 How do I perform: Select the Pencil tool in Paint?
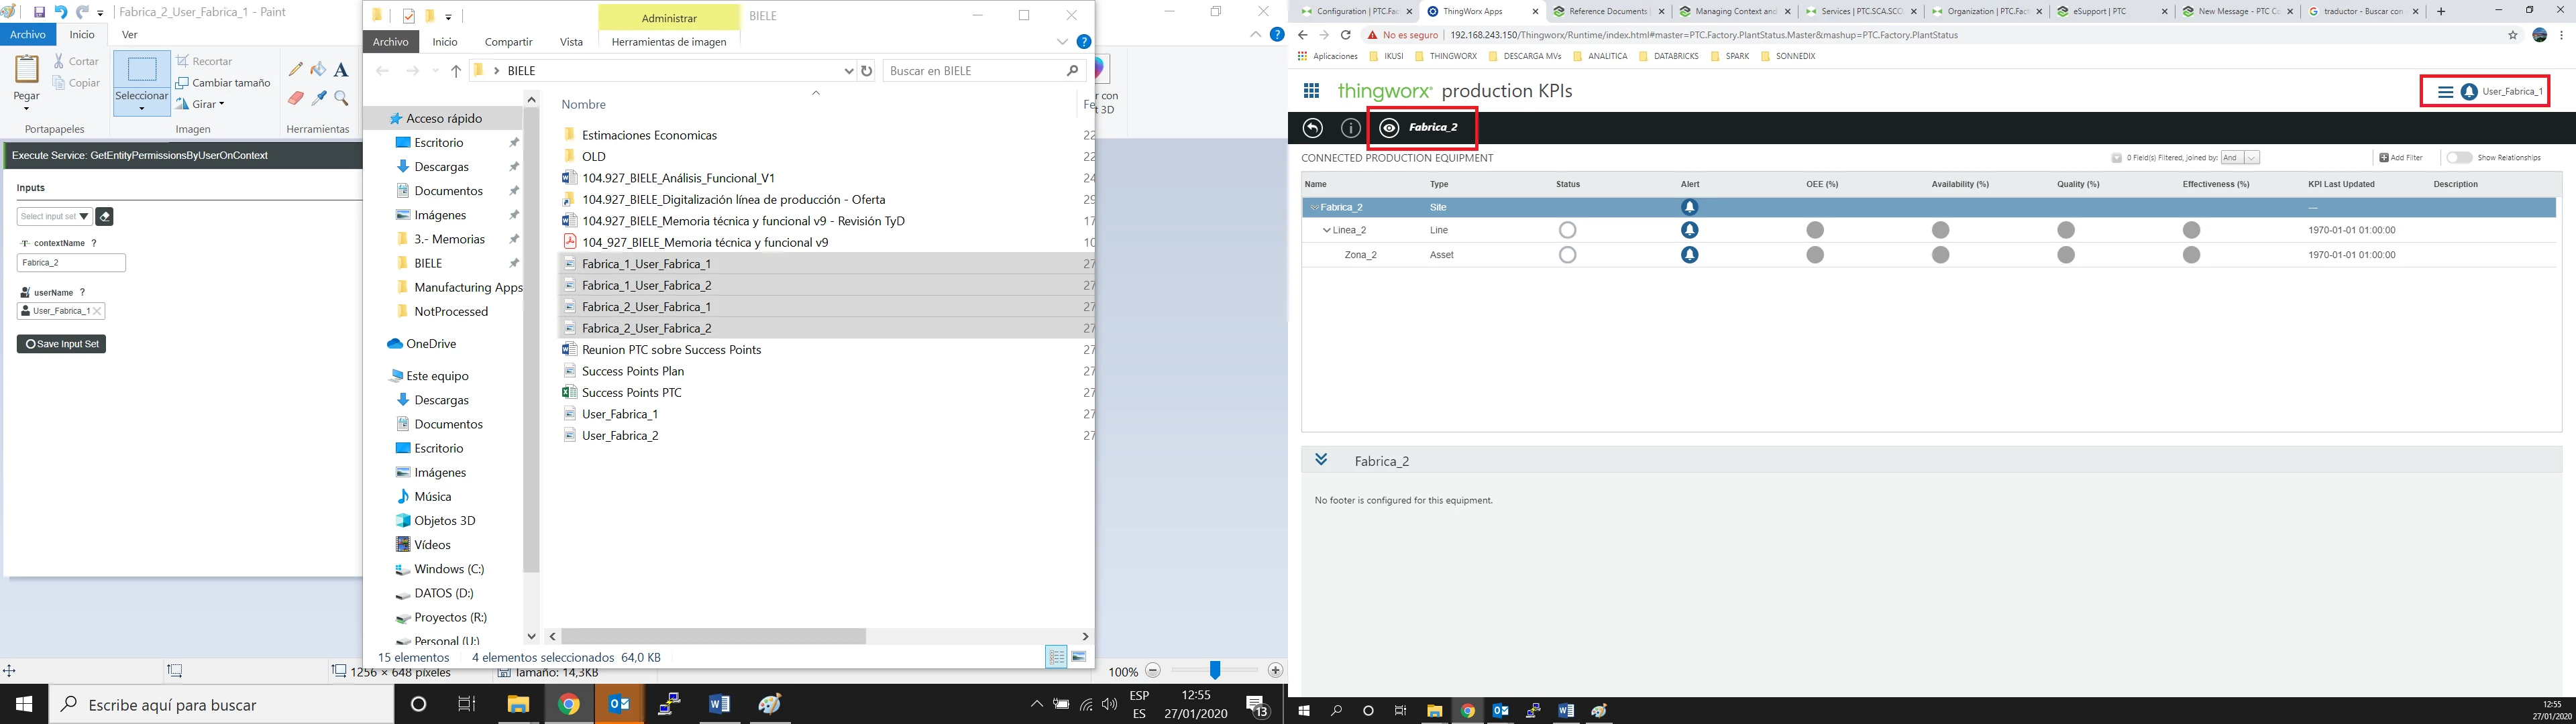click(295, 70)
